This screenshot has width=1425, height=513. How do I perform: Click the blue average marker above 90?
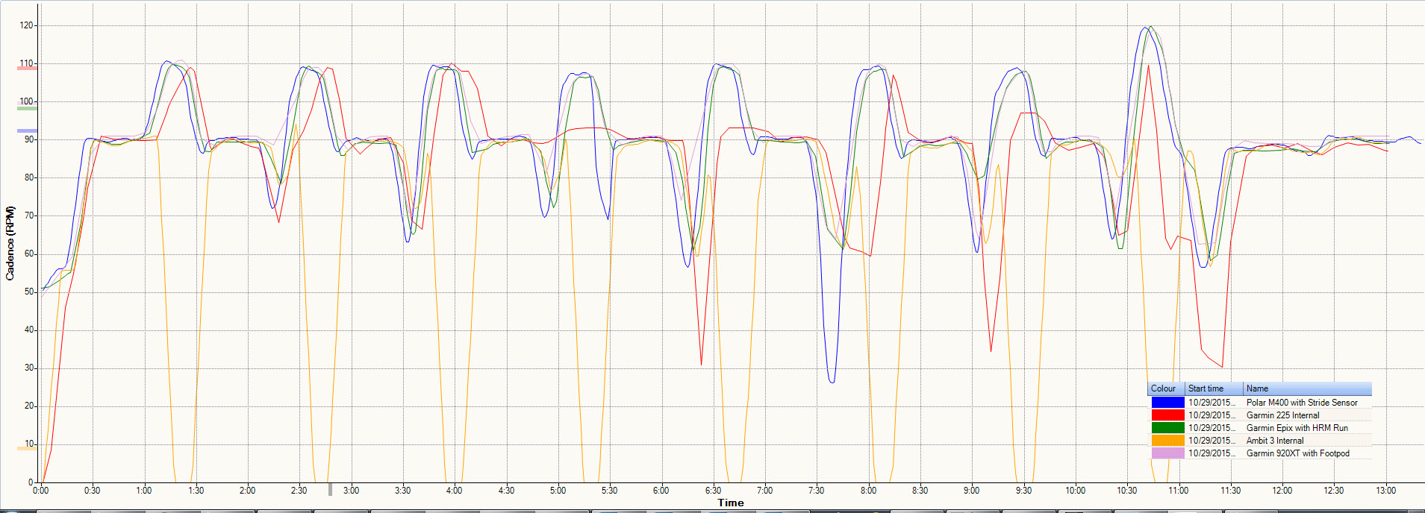(27, 131)
